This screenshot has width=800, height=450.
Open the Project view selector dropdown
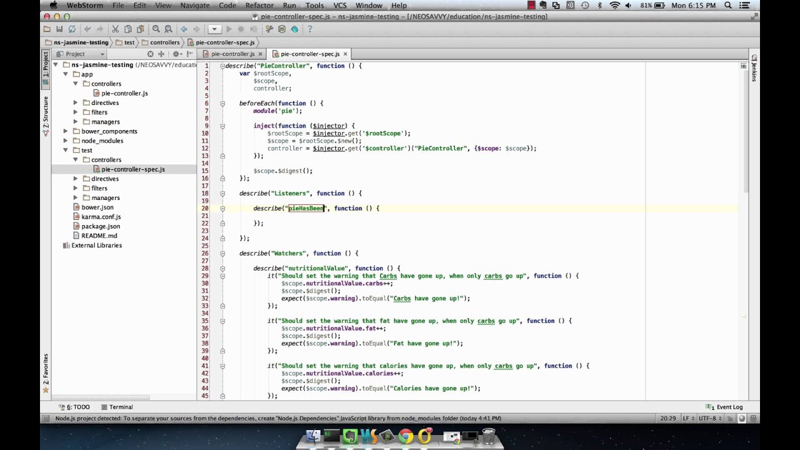point(79,54)
